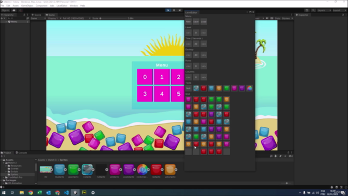Viewport: 348px width, 196px height.
Task: Select the purple tile tool in LevelEditor
Action: point(242,88)
